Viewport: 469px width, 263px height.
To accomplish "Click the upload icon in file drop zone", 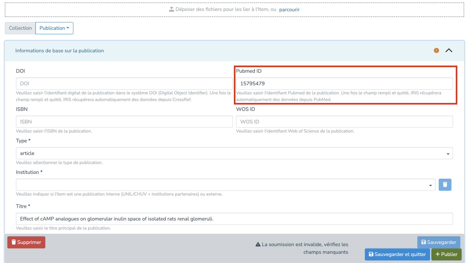I will [171, 9].
